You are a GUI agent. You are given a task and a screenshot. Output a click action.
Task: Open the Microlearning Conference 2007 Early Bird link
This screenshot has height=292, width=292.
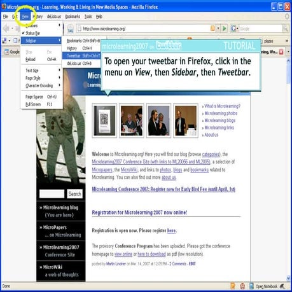tap(163, 189)
